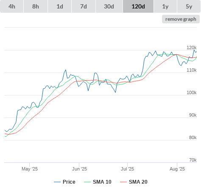Select the 5y time range
Image resolution: width=201 pixels, height=193 pixels.
click(x=189, y=6)
